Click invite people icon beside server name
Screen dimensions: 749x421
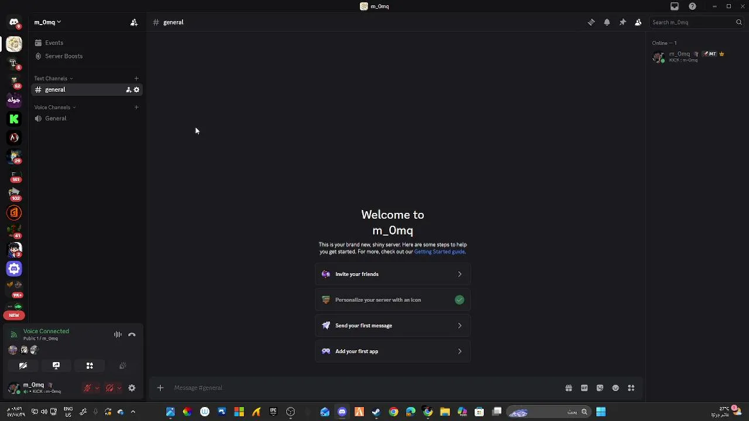(x=134, y=22)
